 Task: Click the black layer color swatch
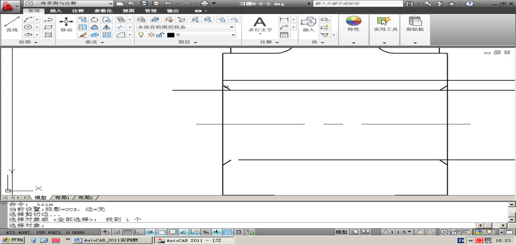[170, 35]
